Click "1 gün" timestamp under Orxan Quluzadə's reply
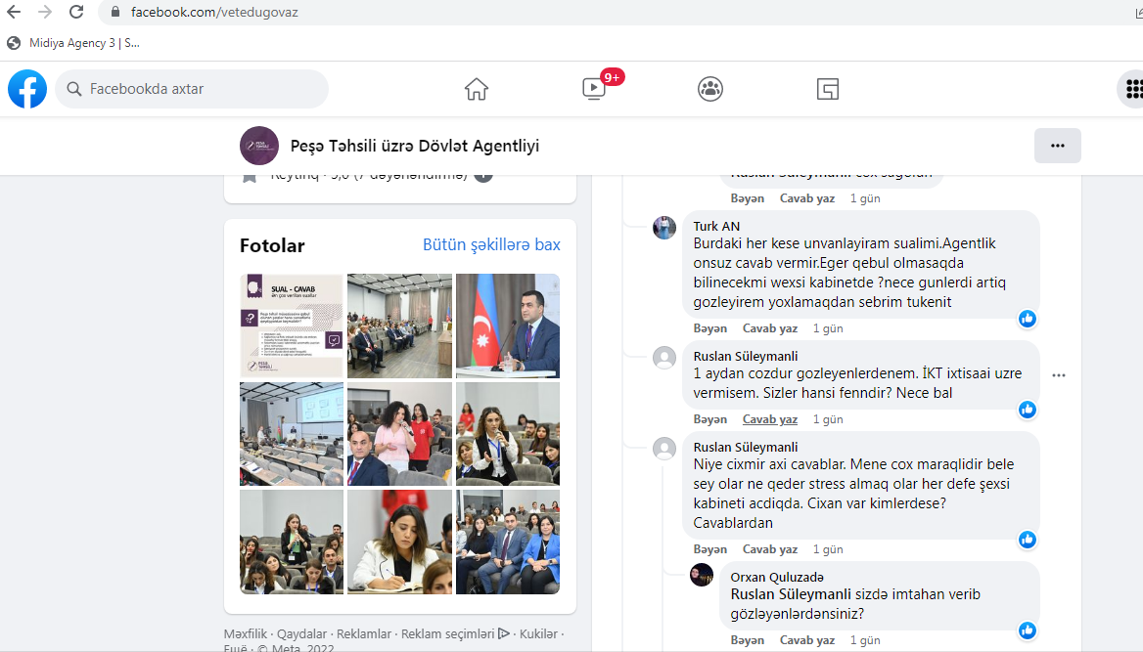Image resolution: width=1143 pixels, height=652 pixels. pyautogui.click(x=865, y=640)
